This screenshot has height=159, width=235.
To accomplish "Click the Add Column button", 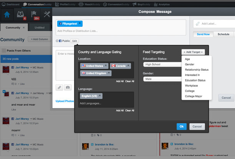I will pos(39,39).
